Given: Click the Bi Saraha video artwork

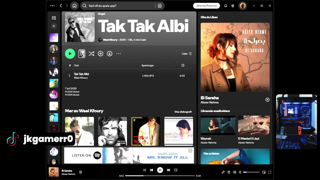Looking at the screenshot, I should coord(235,57).
